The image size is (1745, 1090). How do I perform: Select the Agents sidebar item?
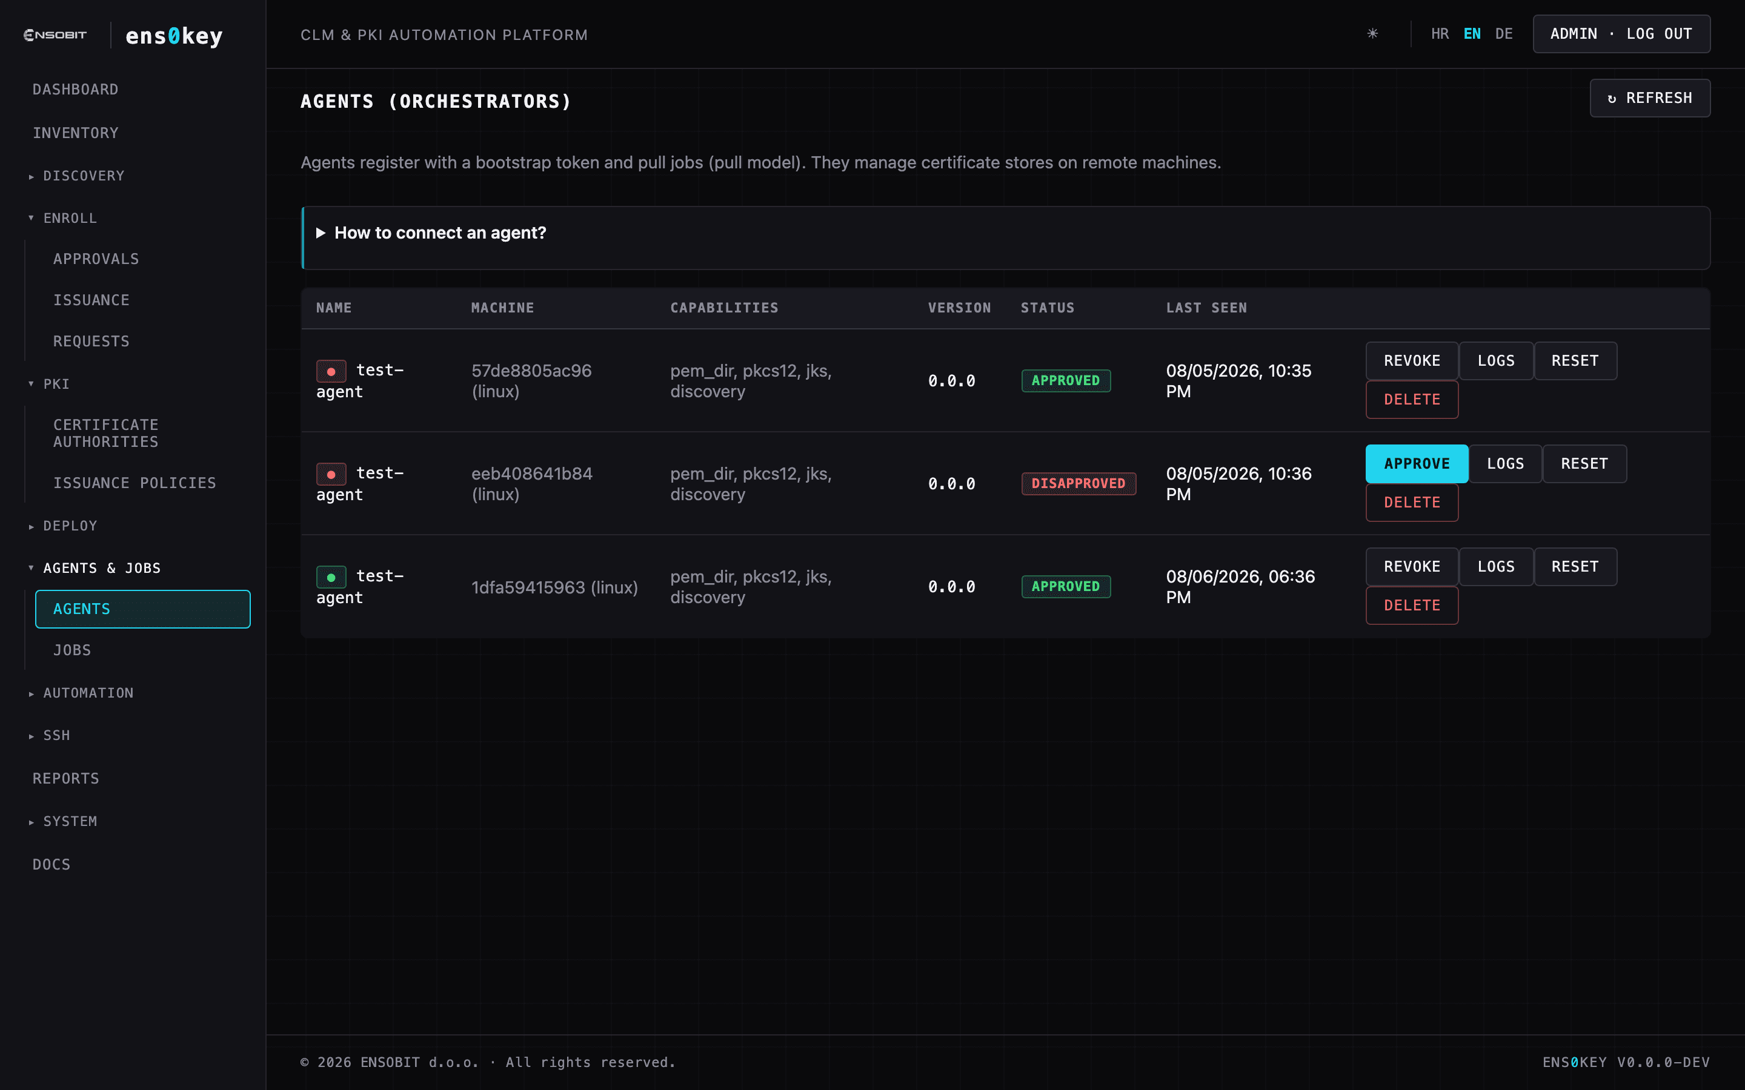(x=143, y=609)
